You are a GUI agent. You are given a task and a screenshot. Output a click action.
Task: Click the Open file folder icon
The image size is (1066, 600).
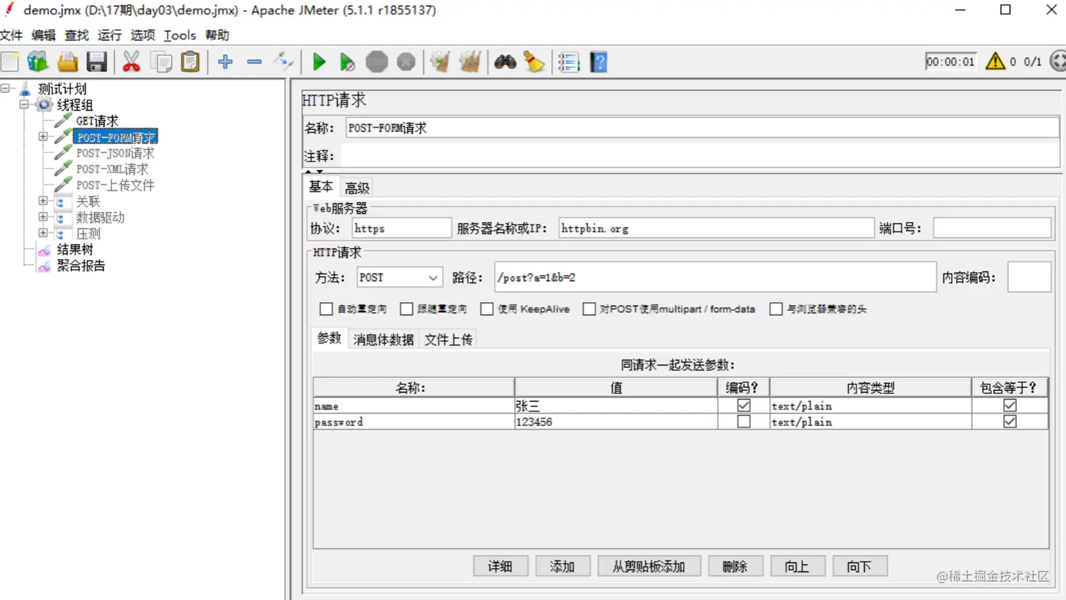[x=68, y=62]
